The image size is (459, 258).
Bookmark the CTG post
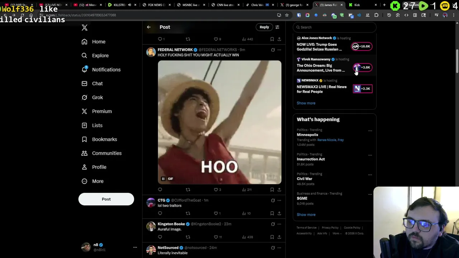pyautogui.click(x=272, y=213)
